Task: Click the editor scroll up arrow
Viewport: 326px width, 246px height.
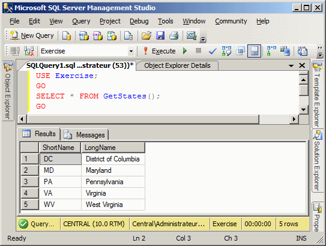Action: pyautogui.click(x=304, y=80)
